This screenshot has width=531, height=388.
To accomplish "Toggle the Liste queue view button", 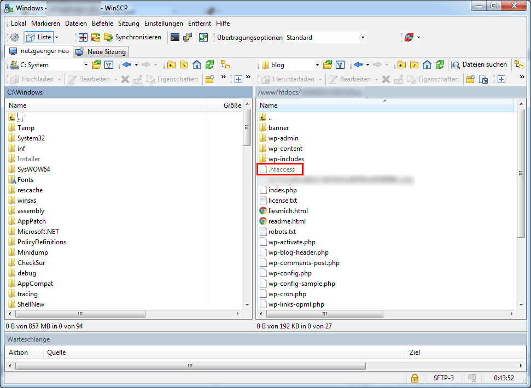I will [x=40, y=37].
